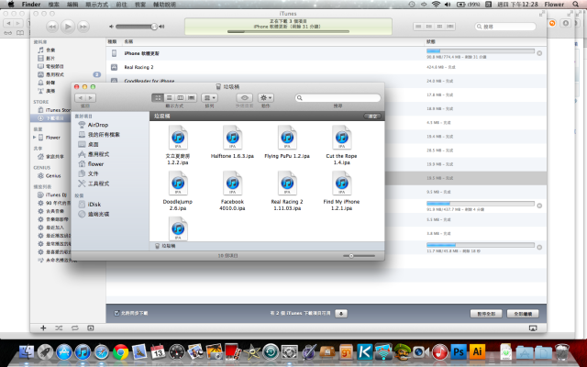
Task: Add new playlist with plus button
Action: click(43, 328)
